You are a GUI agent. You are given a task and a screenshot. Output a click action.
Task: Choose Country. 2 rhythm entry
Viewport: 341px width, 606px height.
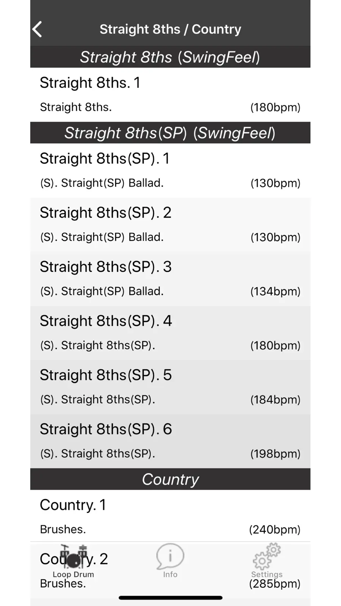coord(170,571)
